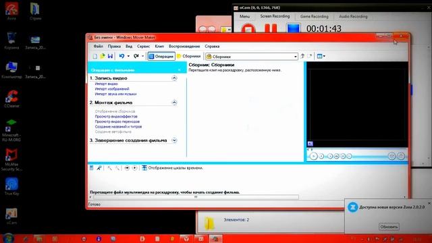Viewport: 432px width, 243px height.
Task: Switch to oCam Audio Recording tab
Action: tap(353, 16)
